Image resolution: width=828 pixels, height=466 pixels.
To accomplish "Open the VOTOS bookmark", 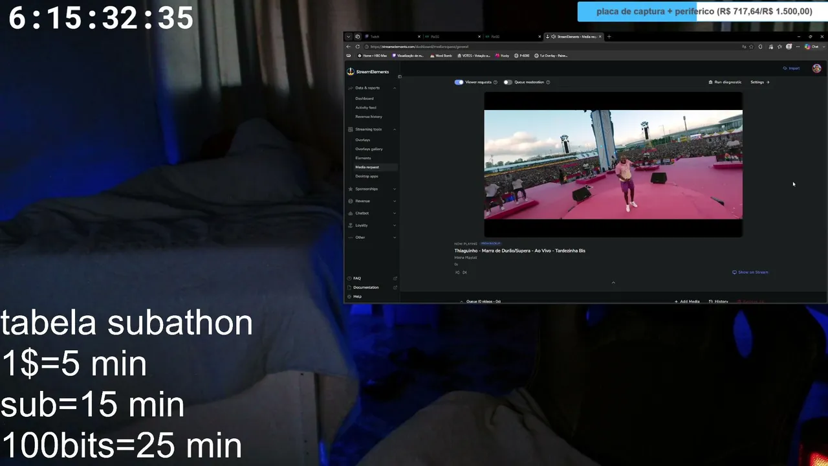I will pos(474,56).
